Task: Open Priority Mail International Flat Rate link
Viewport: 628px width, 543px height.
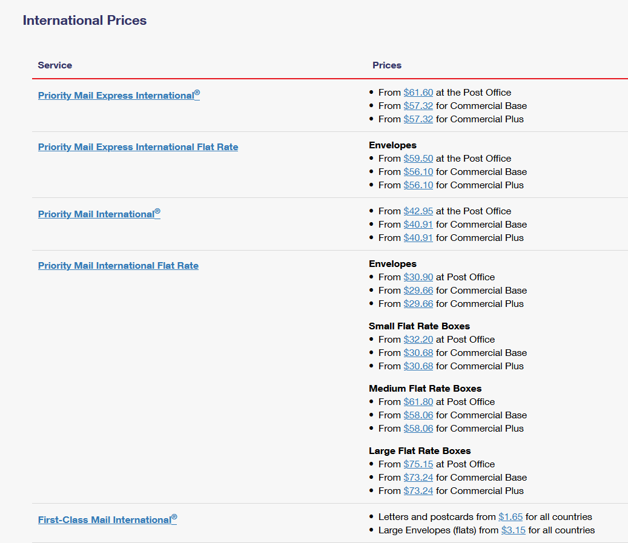Action: coord(118,266)
